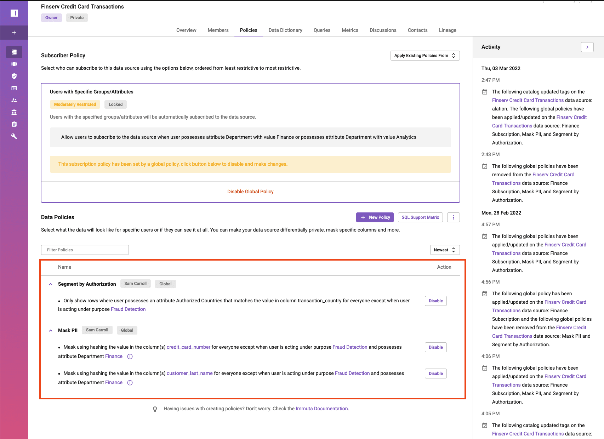Open the audit clipboard sidebar icon
Viewport: 604px width, 439px height.
14,124
